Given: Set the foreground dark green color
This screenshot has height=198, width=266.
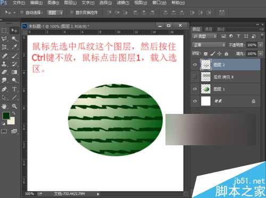Looking at the screenshot, I should coord(6,115).
